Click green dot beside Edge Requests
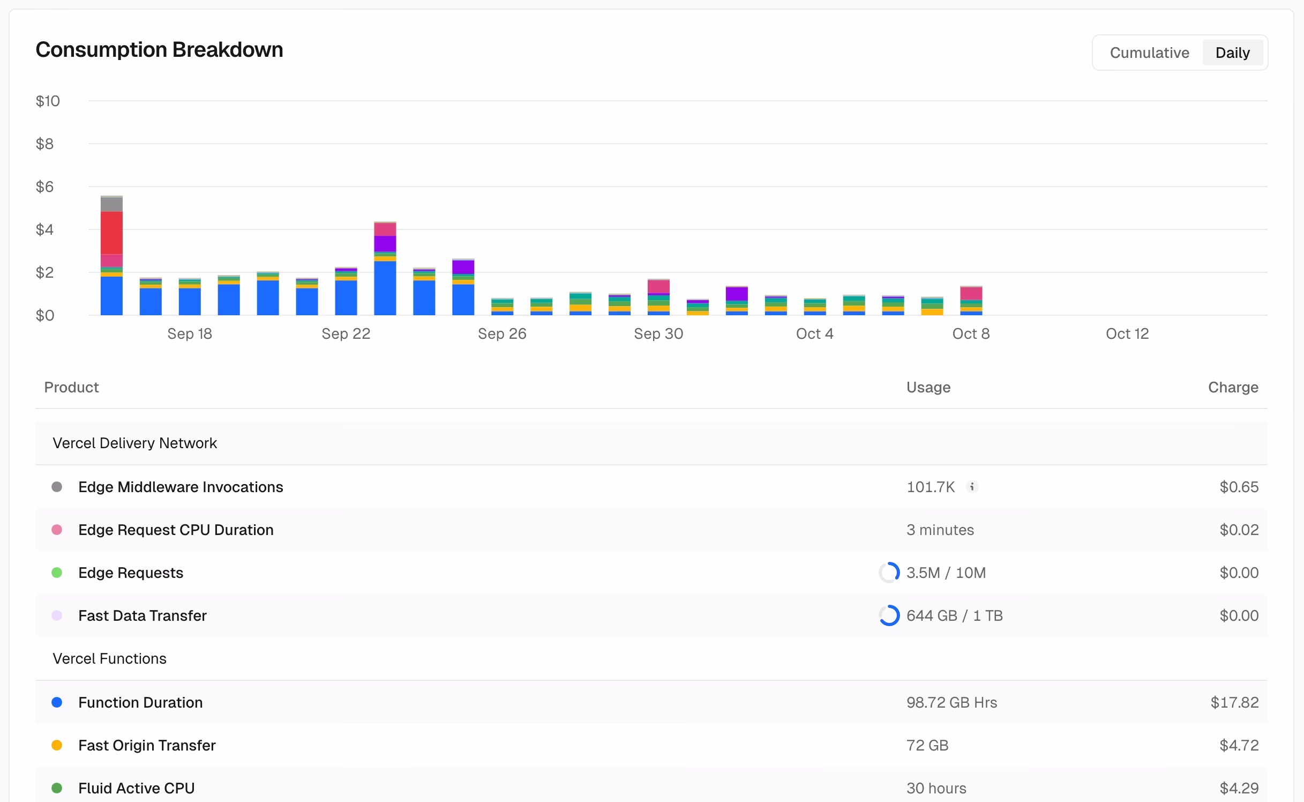1304x802 pixels. pos(57,573)
